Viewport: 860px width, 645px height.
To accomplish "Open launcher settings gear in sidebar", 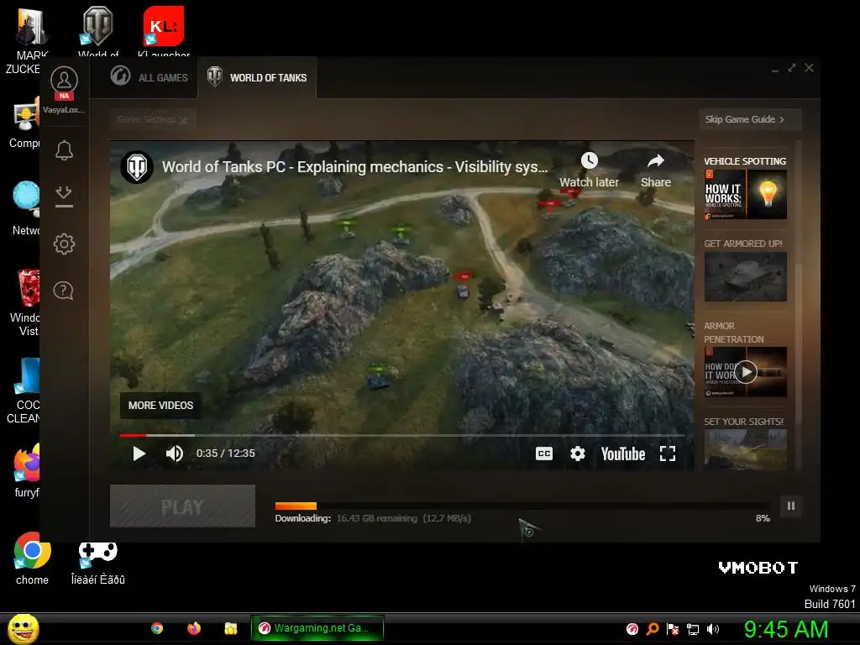I will coord(64,244).
